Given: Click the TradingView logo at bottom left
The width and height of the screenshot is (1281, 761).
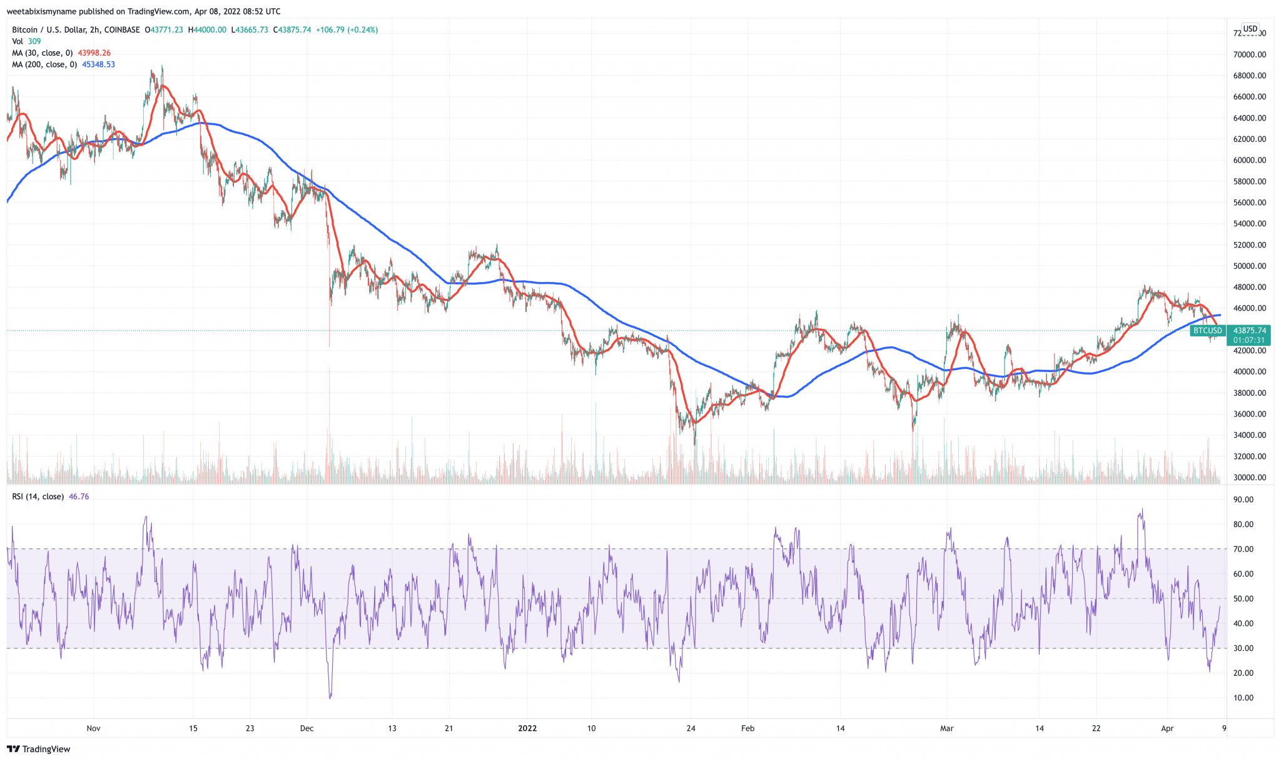Looking at the screenshot, I should pyautogui.click(x=39, y=748).
